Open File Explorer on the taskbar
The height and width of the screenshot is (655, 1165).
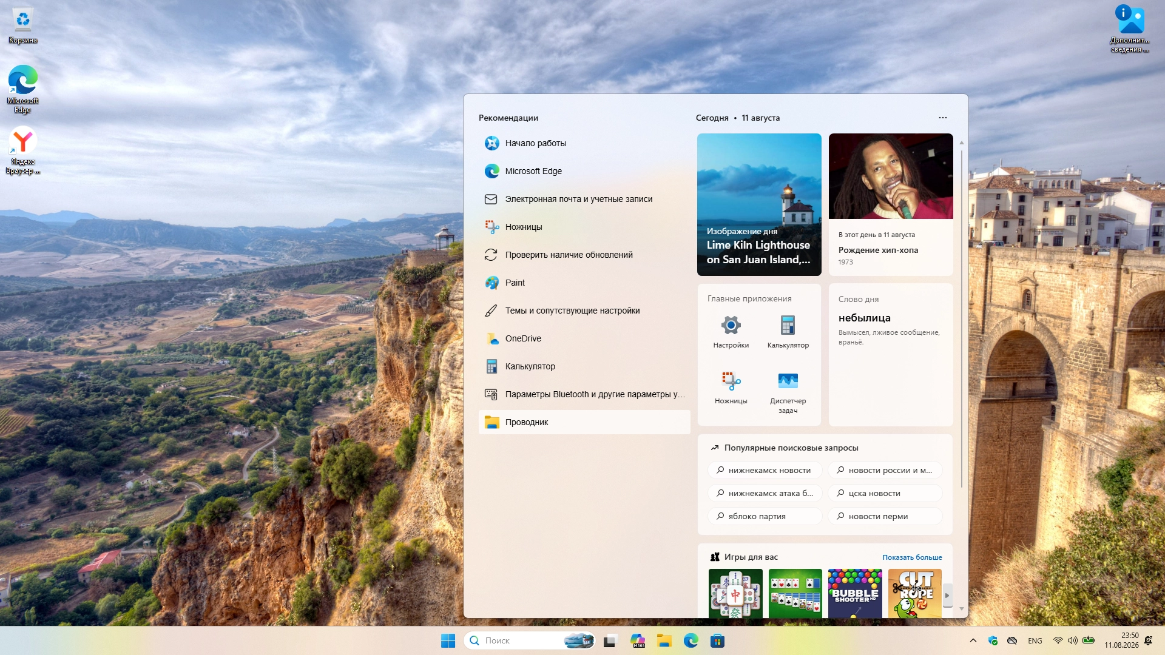tap(664, 640)
